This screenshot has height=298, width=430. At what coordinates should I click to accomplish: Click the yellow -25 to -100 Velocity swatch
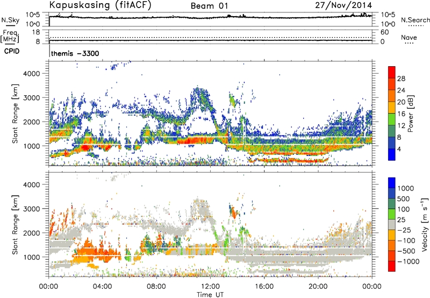[392, 235]
